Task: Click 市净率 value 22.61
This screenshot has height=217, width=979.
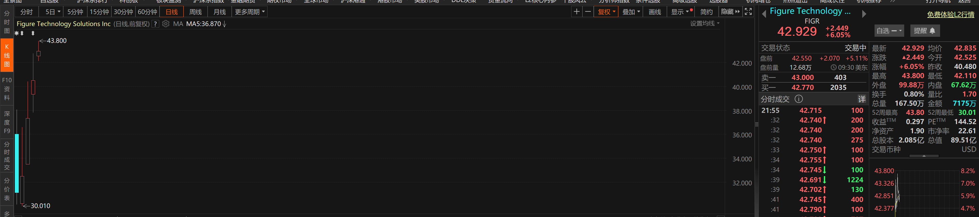Action: coord(967,131)
